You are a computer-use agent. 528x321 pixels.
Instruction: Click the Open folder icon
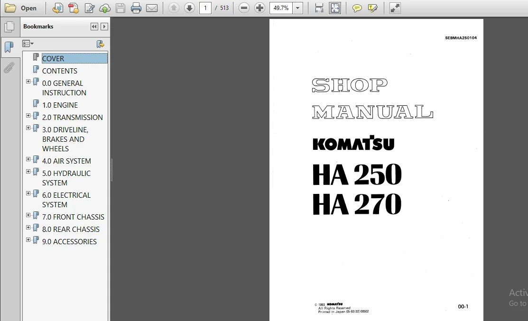[x=10, y=8]
